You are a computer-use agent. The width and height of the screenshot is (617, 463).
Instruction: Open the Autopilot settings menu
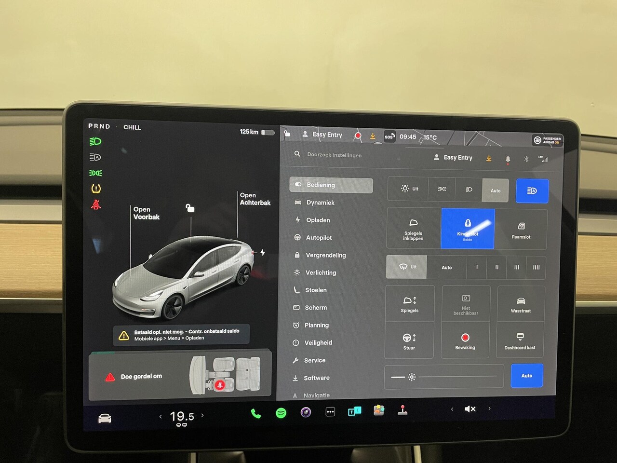point(319,238)
